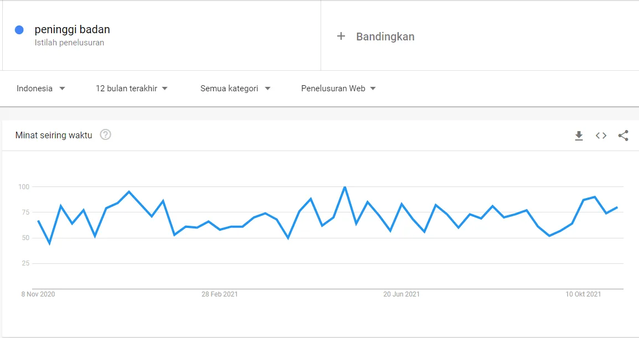This screenshot has width=639, height=338.
Task: Click the Indonesia region filter arrow
Action: [x=62, y=88]
